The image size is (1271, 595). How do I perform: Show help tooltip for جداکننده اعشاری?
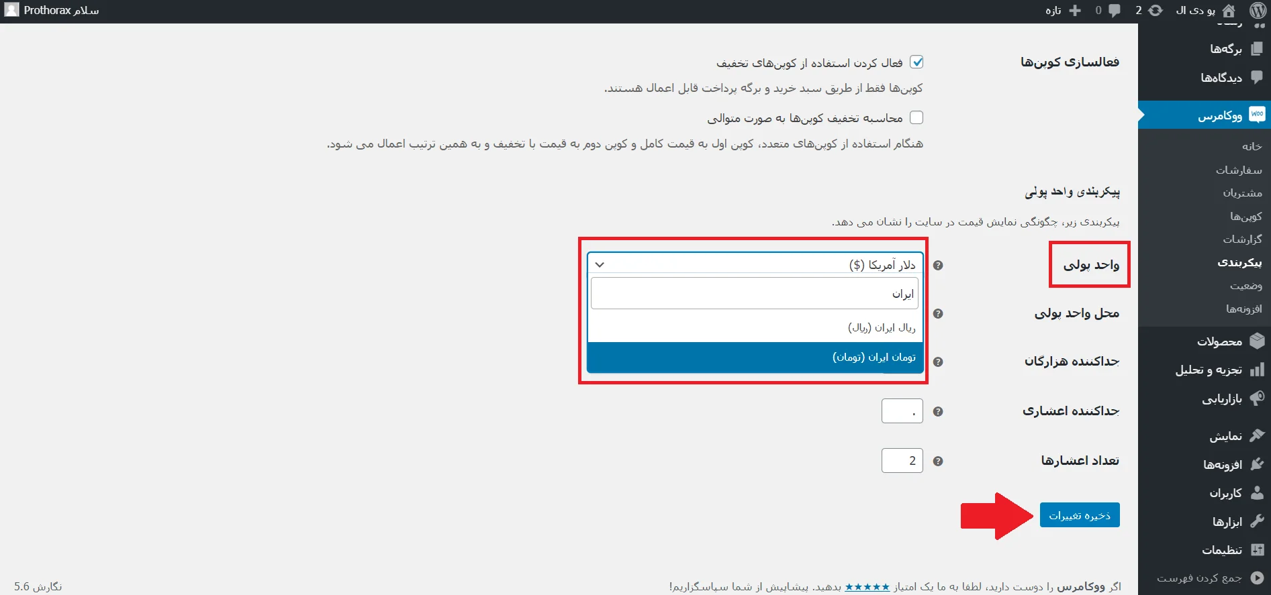[x=938, y=412]
